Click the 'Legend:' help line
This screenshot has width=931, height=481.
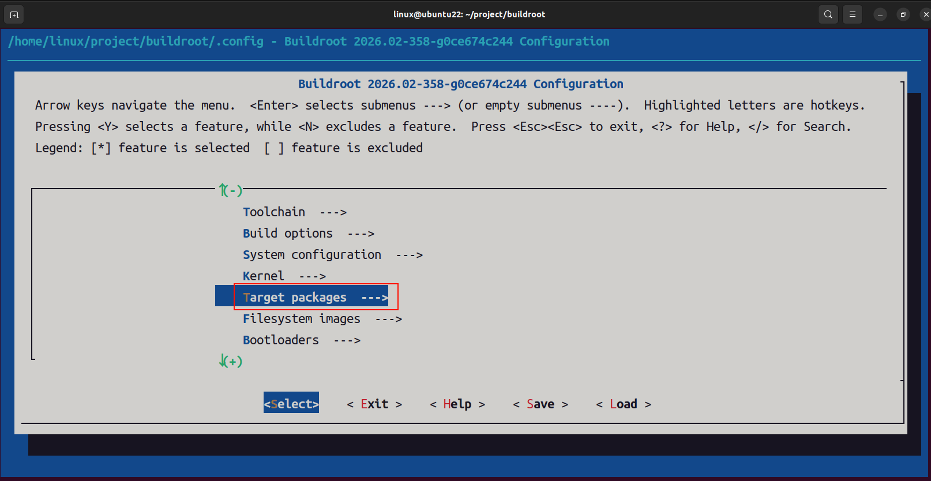[x=229, y=148]
